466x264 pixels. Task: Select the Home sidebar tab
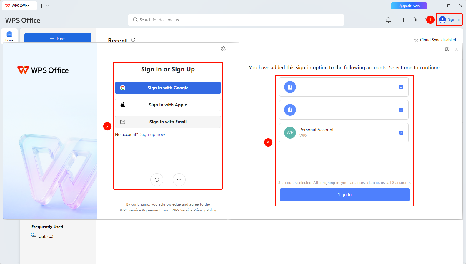point(9,36)
